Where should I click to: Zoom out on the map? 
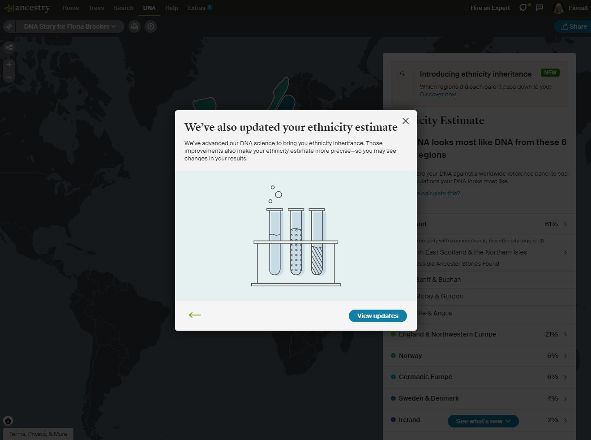point(9,77)
